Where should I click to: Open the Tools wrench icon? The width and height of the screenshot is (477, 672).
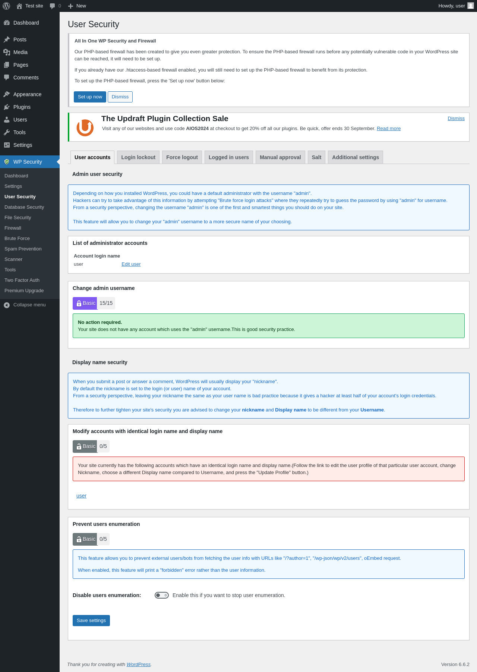7,132
